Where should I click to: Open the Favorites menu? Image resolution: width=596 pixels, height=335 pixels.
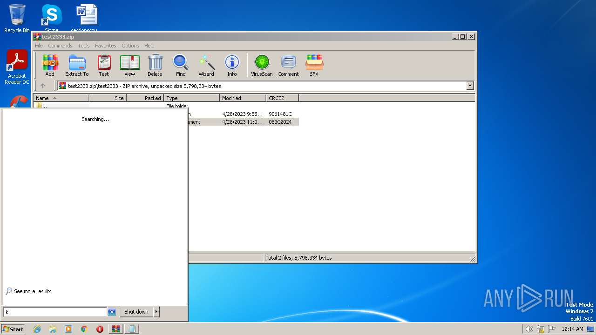(x=106, y=46)
